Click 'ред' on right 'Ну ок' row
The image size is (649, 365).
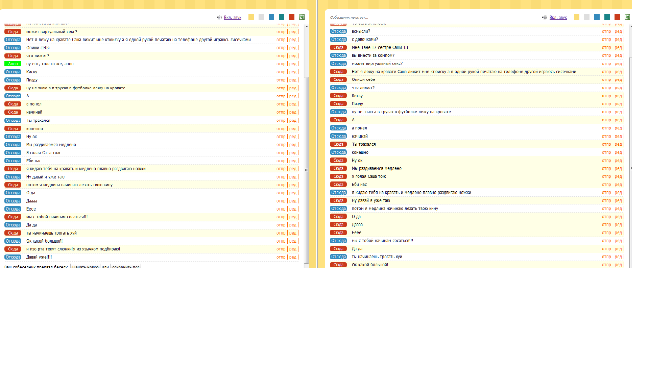tap(618, 161)
